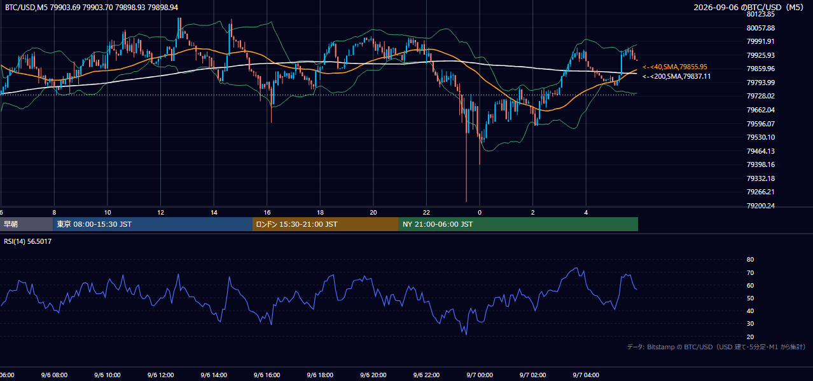Click the 9/6 22:00 time label
813x381 pixels.
click(426, 375)
